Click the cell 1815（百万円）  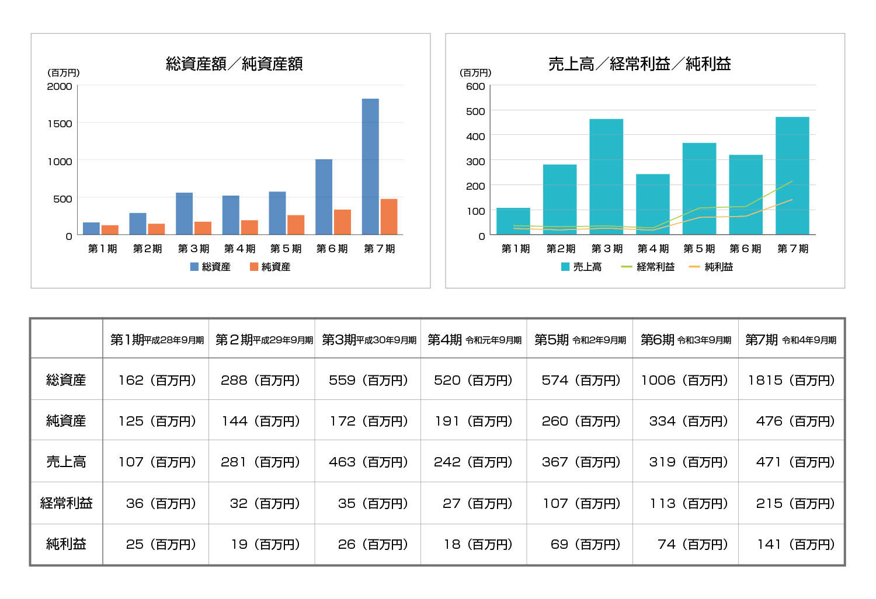[792, 380]
